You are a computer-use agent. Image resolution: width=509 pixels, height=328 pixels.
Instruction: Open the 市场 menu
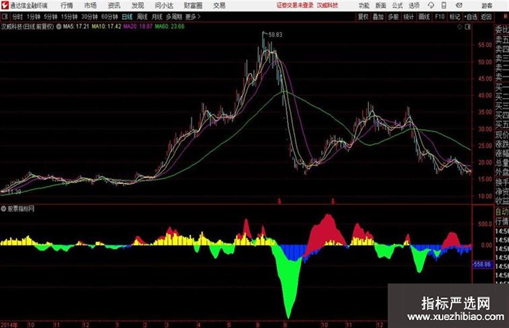pyautogui.click(x=90, y=5)
